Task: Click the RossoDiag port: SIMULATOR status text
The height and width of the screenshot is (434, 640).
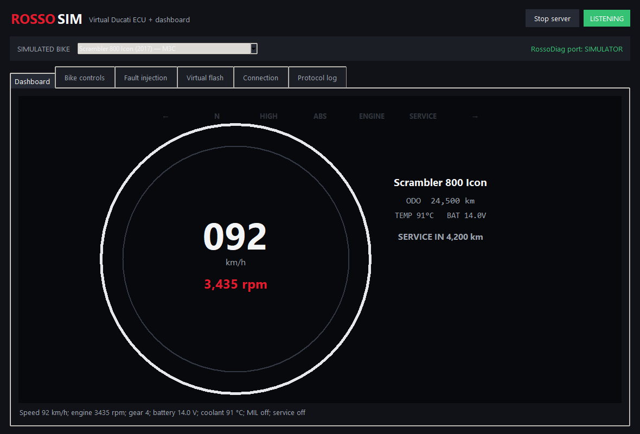Action: (577, 49)
